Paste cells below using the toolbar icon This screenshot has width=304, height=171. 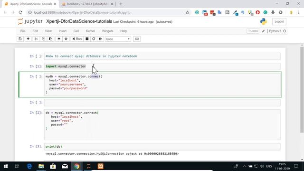pos(50,39)
